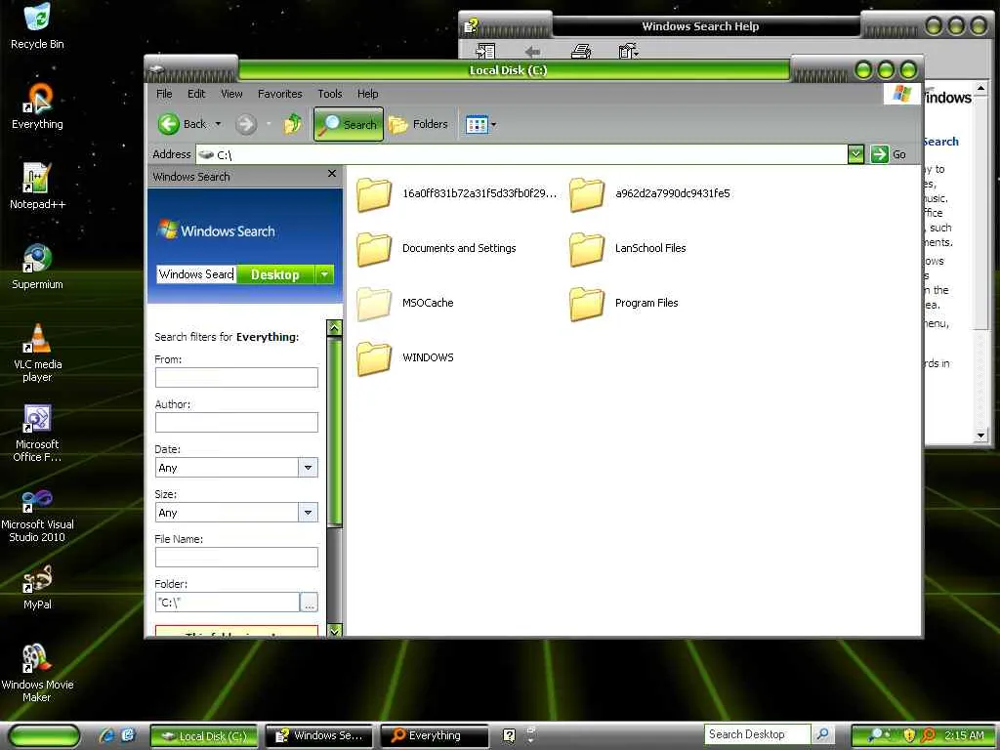Click the green Go arrow button
1000x750 pixels.
pyautogui.click(x=880, y=154)
